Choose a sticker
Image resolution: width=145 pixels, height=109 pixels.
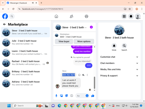67,96
